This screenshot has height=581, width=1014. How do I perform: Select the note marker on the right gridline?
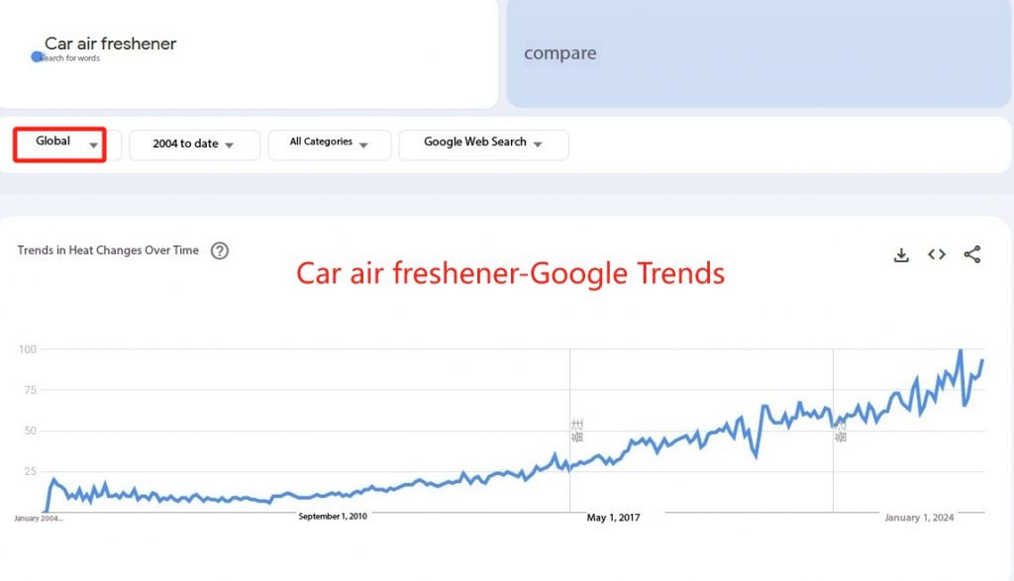[840, 431]
